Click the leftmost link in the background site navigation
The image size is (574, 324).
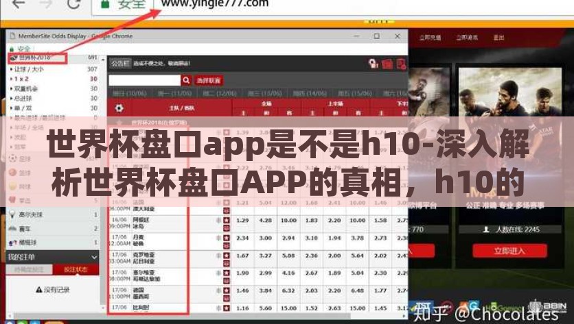[430, 38]
